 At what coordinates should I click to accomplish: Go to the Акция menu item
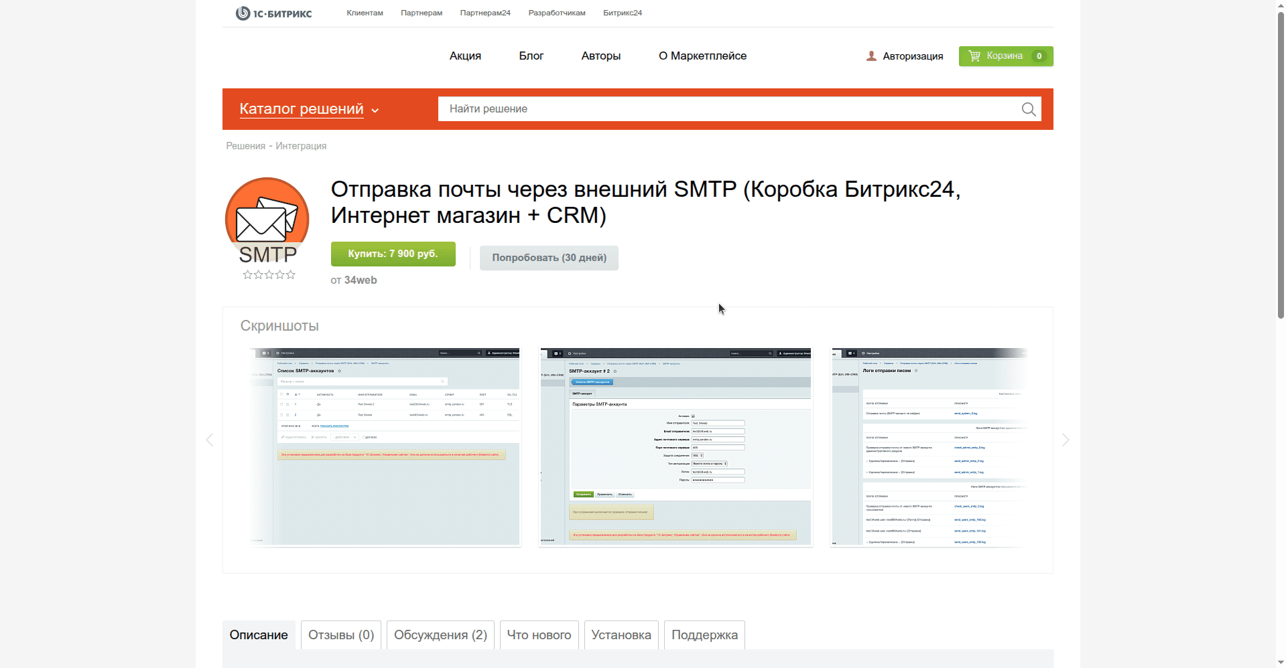pos(465,56)
